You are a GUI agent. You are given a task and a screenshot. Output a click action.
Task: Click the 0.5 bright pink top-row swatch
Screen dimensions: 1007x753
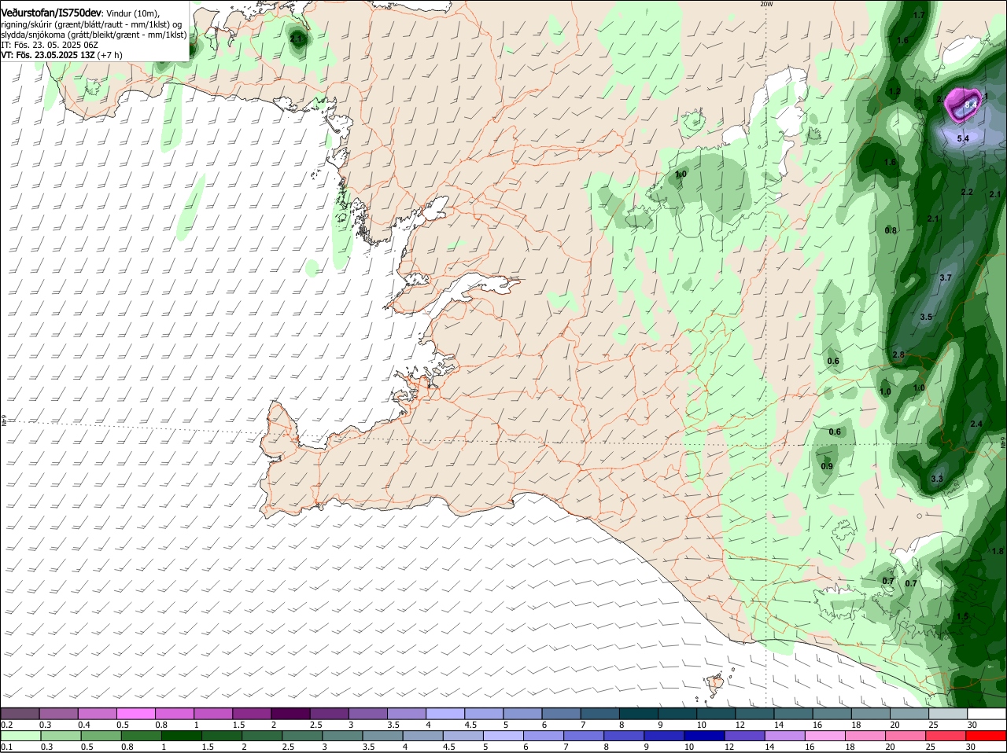[135, 713]
